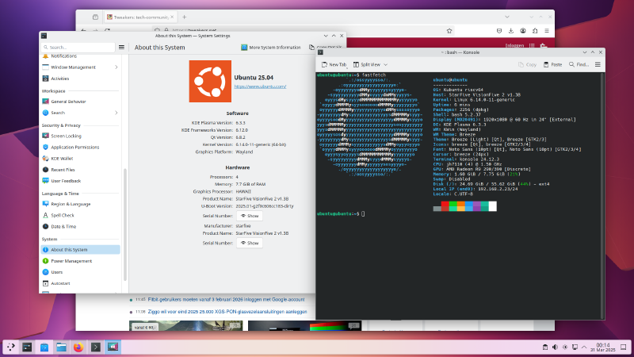Screen dimensions: 634x357
Task: Open a new tab in Firefox
Action: tap(185, 17)
